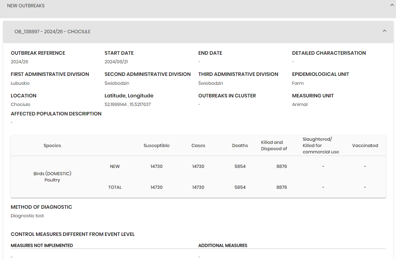Select the Birds (DOMESTIC) Poultry species cell

point(52,177)
